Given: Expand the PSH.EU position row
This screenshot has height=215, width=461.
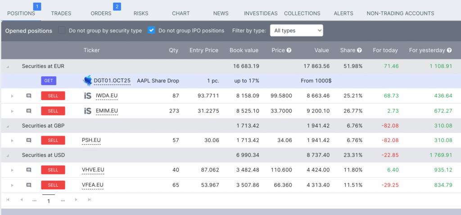Looking at the screenshot, I should 13,141.
